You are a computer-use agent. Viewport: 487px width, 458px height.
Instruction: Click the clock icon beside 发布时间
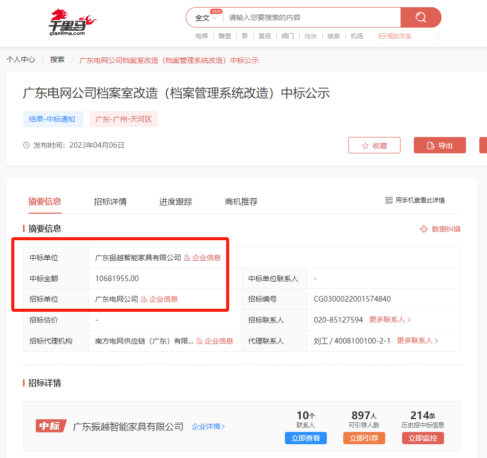coord(27,145)
